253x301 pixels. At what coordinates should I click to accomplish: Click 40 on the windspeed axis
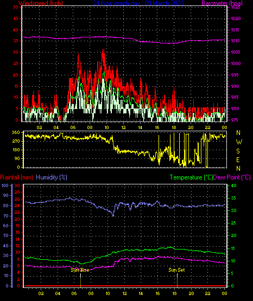click(16, 30)
